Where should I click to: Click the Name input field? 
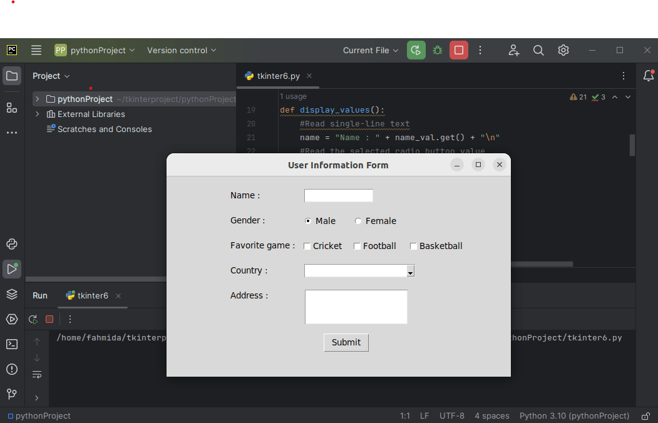(338, 195)
